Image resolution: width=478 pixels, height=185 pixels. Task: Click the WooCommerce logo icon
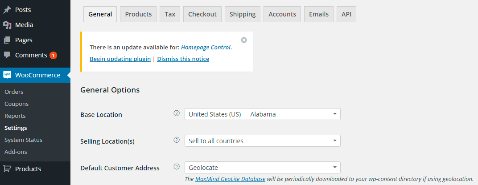[x=7, y=75]
